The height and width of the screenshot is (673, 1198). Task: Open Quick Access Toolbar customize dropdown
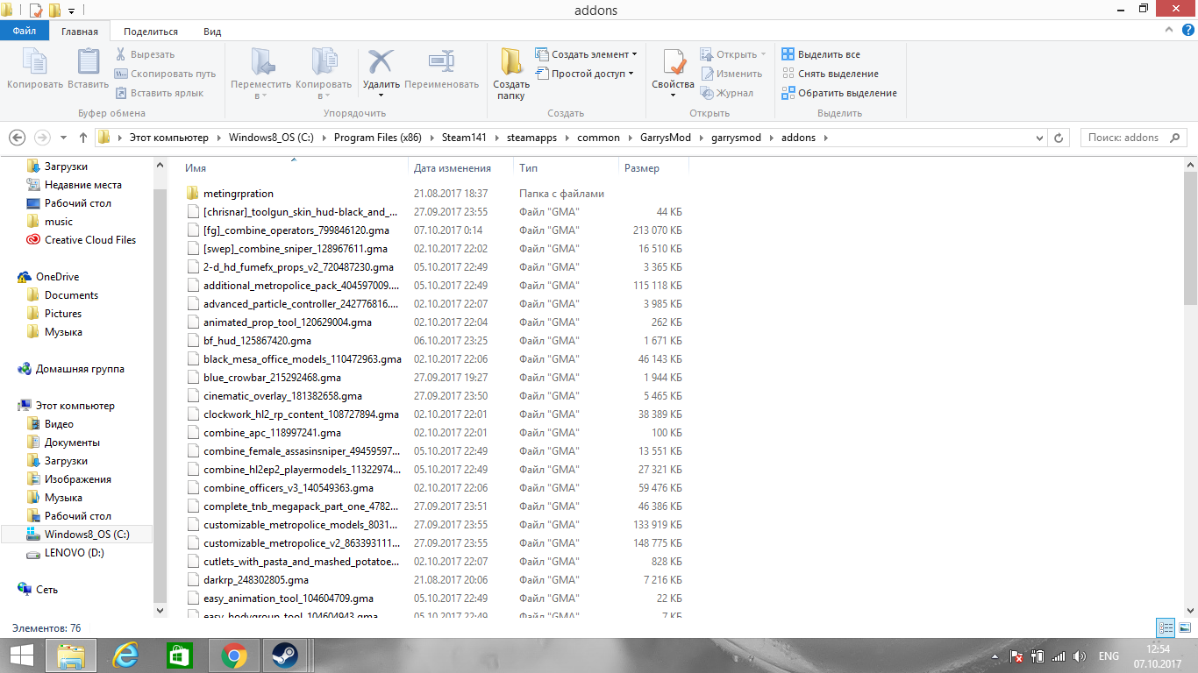(71, 11)
